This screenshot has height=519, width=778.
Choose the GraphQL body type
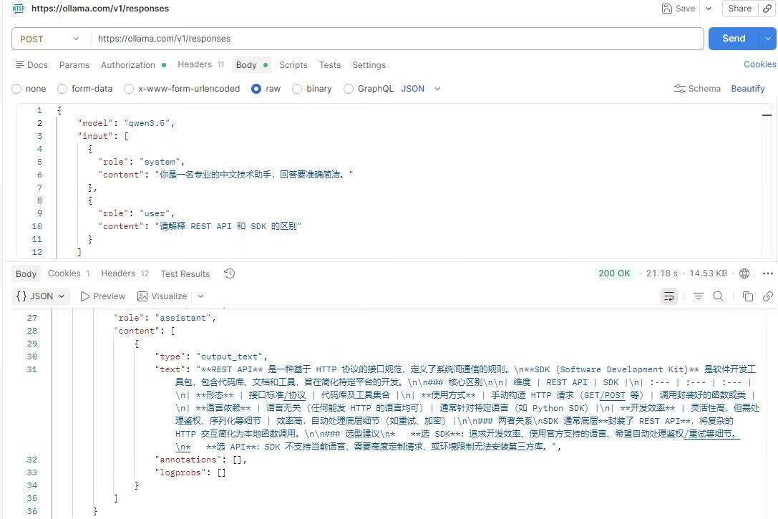click(349, 89)
